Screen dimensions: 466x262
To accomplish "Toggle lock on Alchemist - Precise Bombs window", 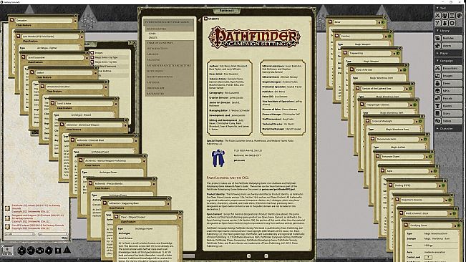I will [154, 183].
